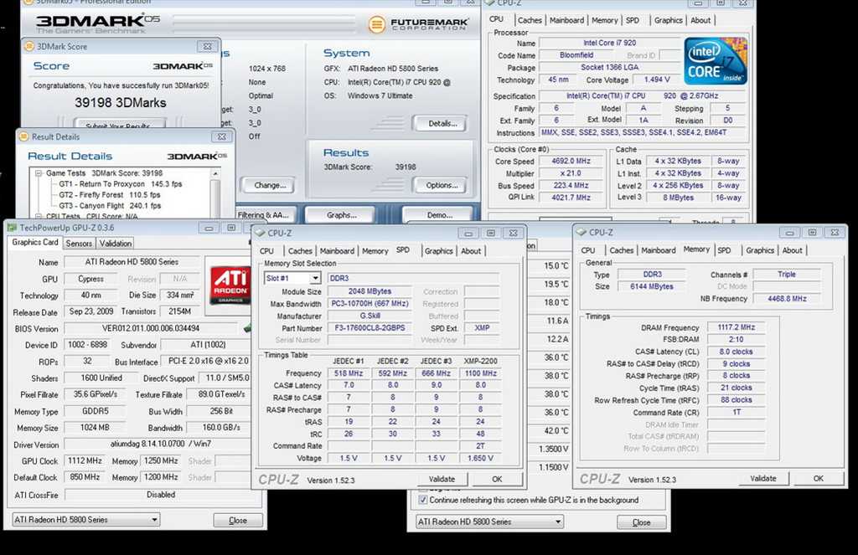The width and height of the screenshot is (858, 555).
Task: Click the BIOS Version VER012.011.000.006.034494 field
Action: (x=151, y=329)
